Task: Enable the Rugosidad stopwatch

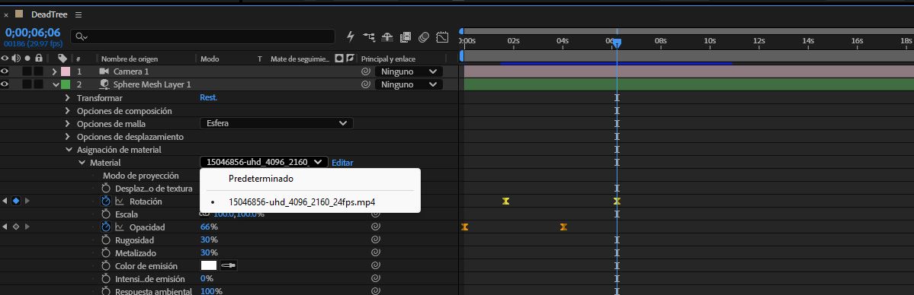Action: pos(106,239)
